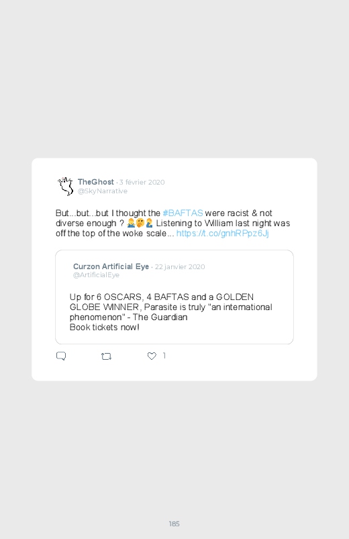Follow the t.co/gnhRPpz6Jj link
The image size is (349, 539).
click(x=222, y=234)
